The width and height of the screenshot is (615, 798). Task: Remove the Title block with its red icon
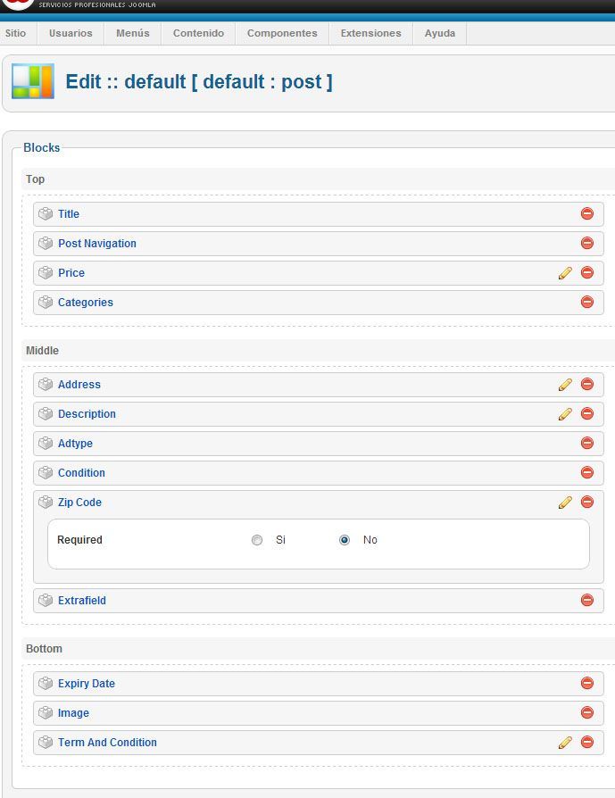click(587, 213)
